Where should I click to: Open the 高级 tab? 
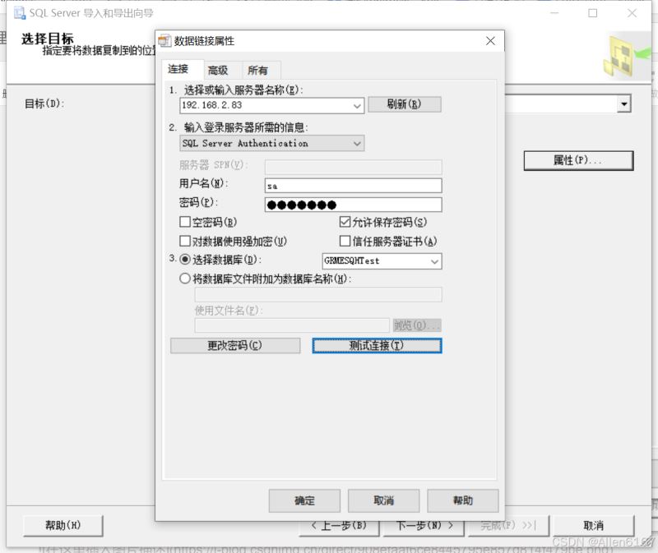218,71
